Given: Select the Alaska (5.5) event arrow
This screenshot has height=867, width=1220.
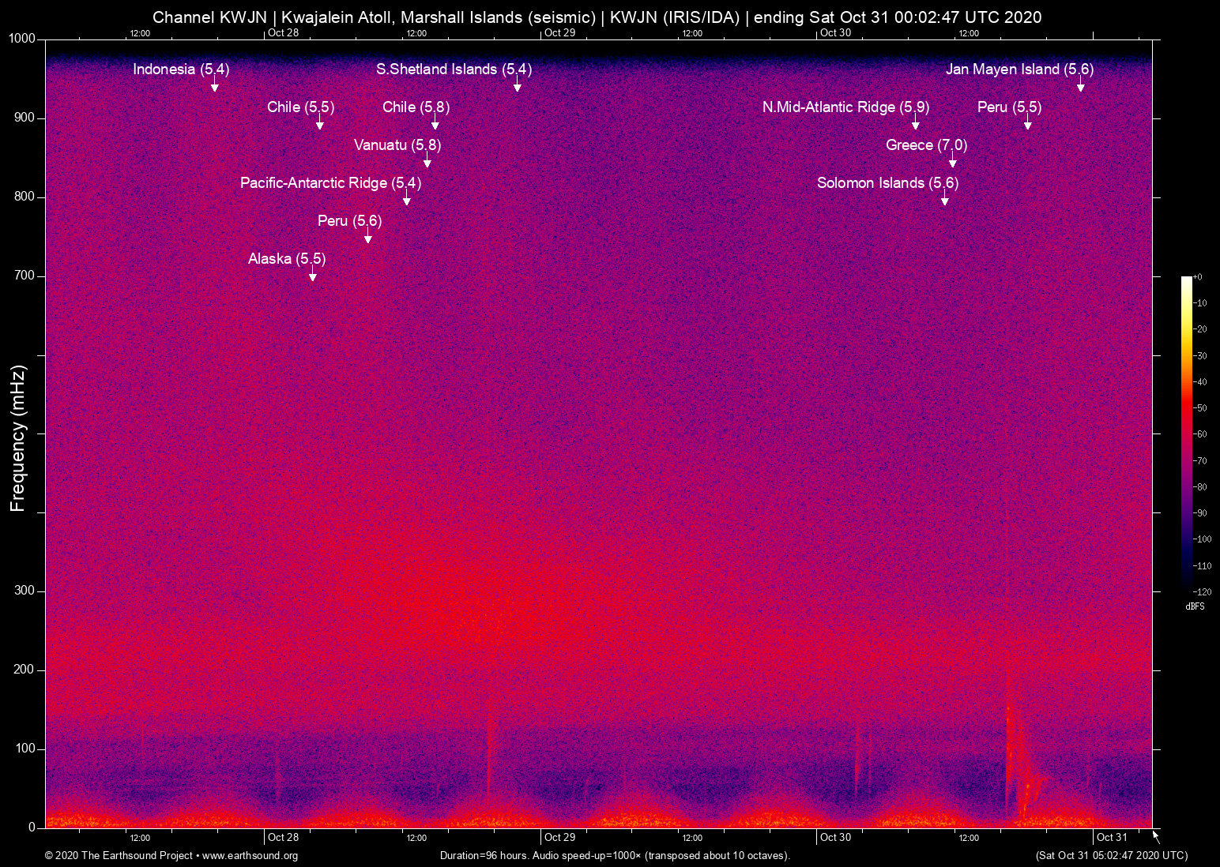Looking at the screenshot, I should pos(312,276).
